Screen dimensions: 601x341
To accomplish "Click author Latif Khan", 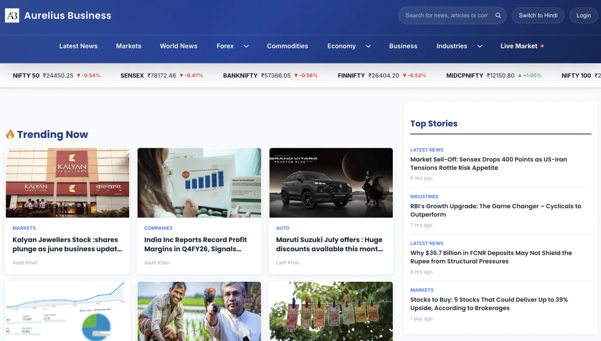I will [x=288, y=262].
